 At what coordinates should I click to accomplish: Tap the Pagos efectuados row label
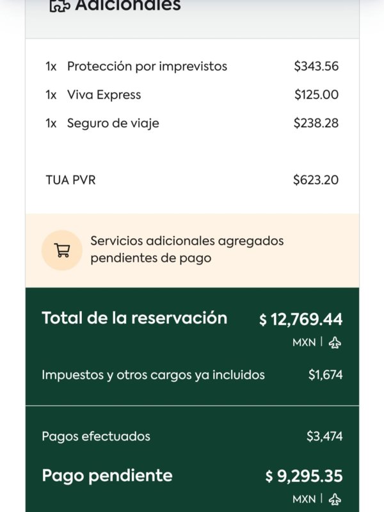(96, 436)
